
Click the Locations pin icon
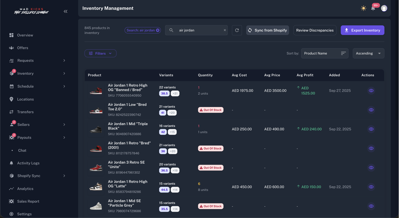click(11, 99)
